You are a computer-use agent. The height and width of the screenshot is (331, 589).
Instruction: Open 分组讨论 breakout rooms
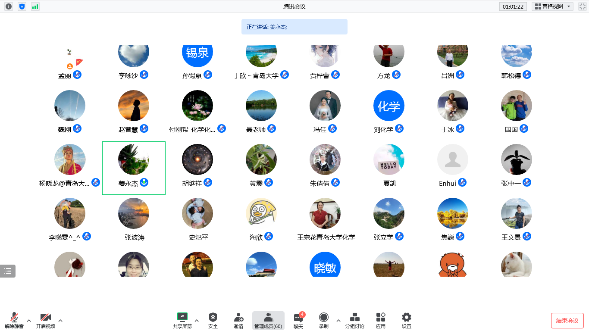pyautogui.click(x=354, y=321)
